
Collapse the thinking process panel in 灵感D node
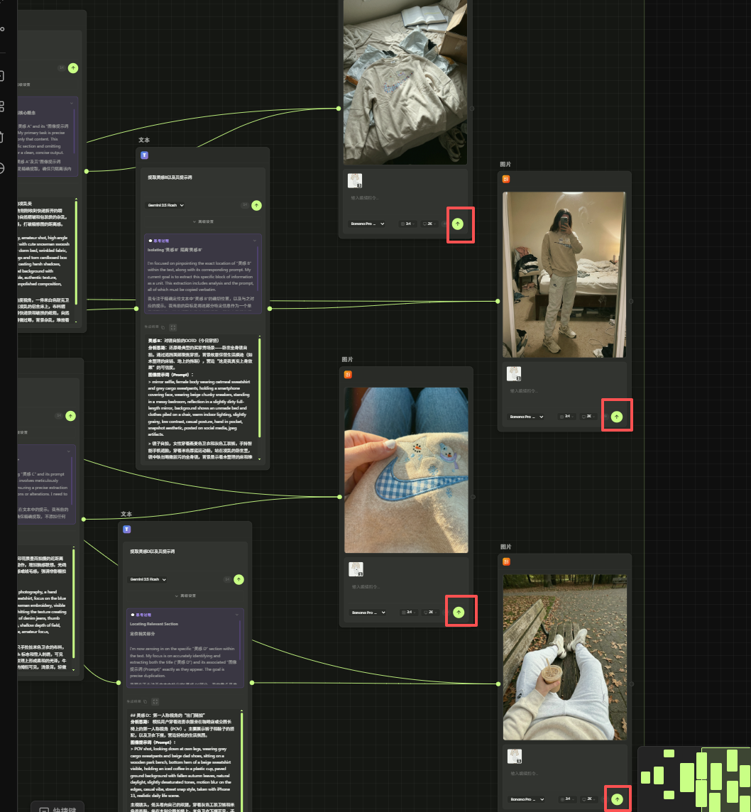(x=239, y=615)
